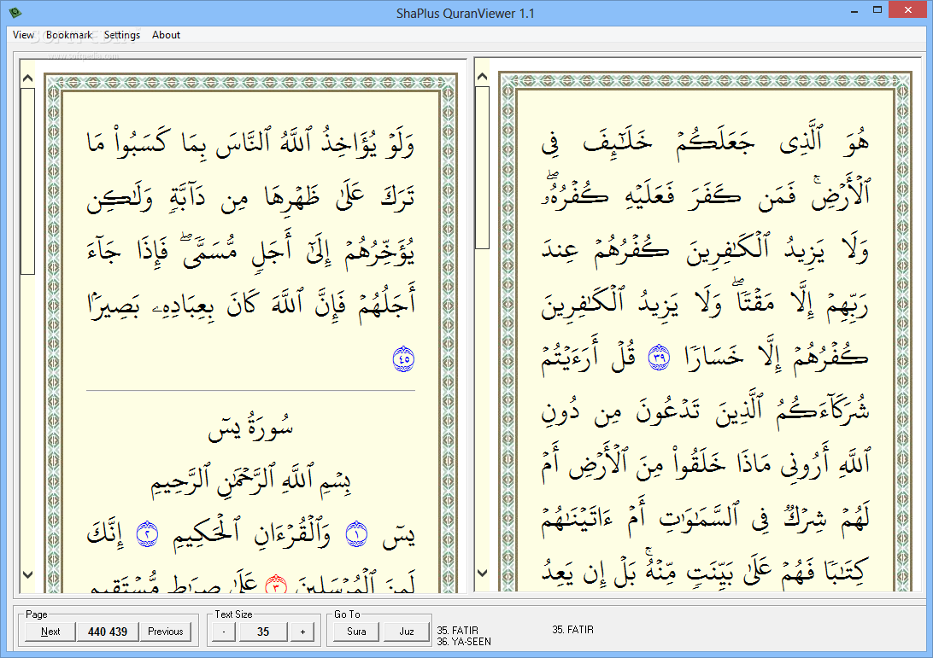Click the verse 2 marker of Ya-Seen
Viewport: 933px width, 658px height.
coord(147,533)
